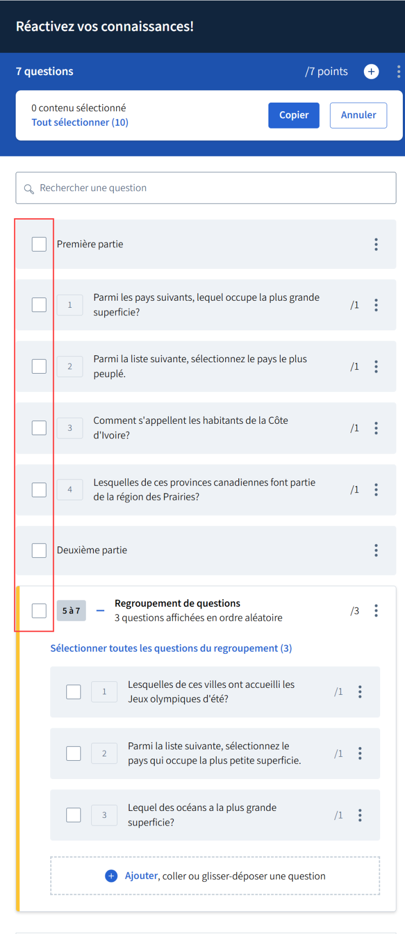
Task: Open options menu for Deuxième partie
Action: tap(376, 550)
